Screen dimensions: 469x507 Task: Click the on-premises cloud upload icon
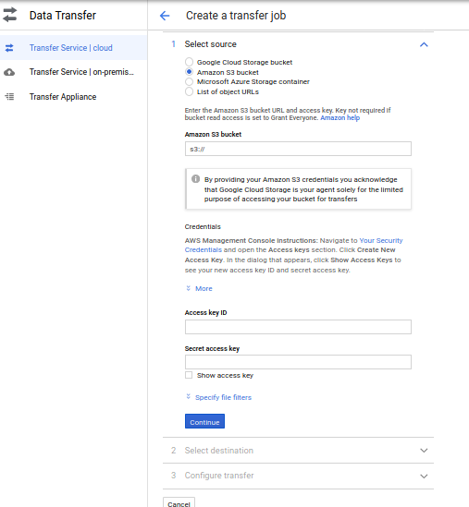[9, 72]
